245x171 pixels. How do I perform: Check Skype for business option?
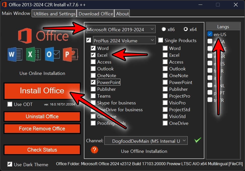coord(93,102)
